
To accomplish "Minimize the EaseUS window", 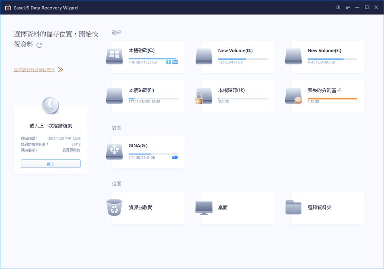I will [357, 7].
